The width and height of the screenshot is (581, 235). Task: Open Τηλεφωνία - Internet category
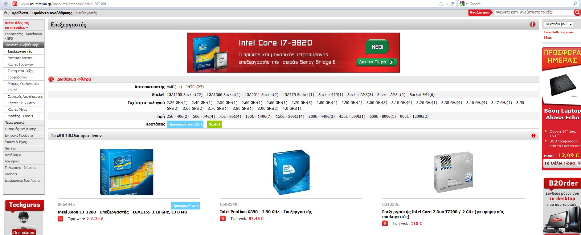click(x=20, y=168)
